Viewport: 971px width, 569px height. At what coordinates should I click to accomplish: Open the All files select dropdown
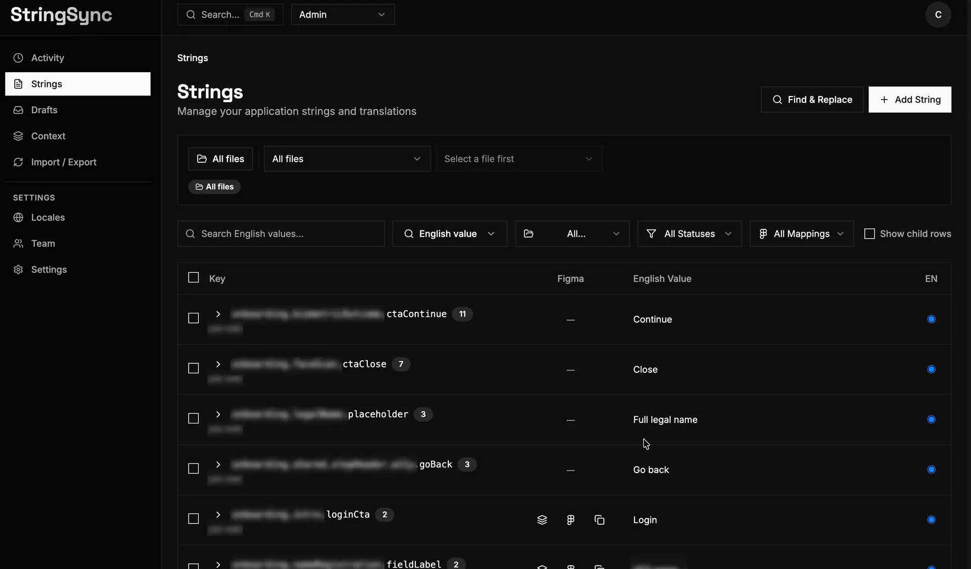click(347, 159)
